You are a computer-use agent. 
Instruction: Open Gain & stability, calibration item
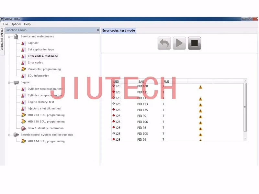(46, 128)
